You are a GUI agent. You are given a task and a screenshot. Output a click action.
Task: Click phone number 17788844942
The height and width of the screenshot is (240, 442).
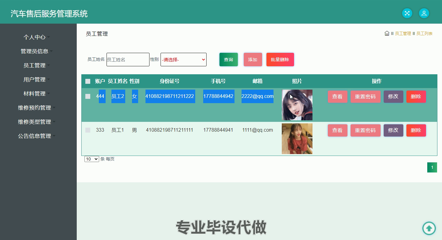tap(218, 96)
